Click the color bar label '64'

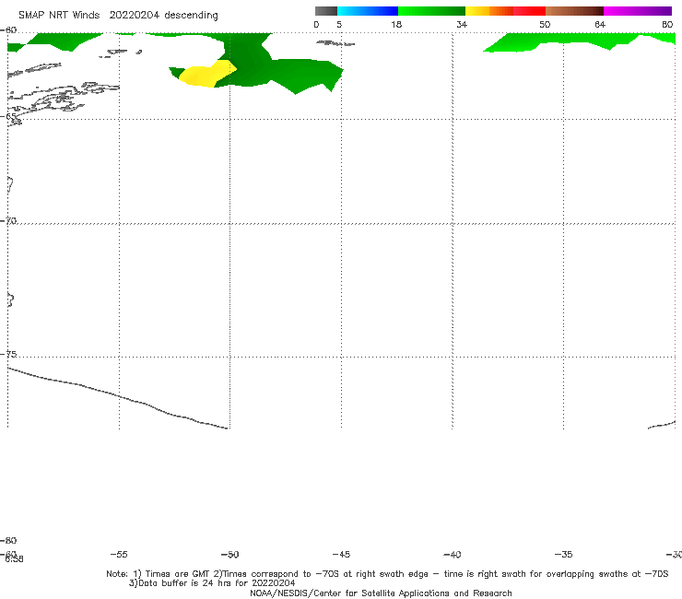[x=600, y=24]
